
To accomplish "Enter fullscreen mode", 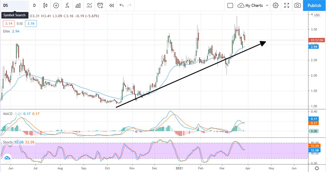I will (x=286, y=5).
